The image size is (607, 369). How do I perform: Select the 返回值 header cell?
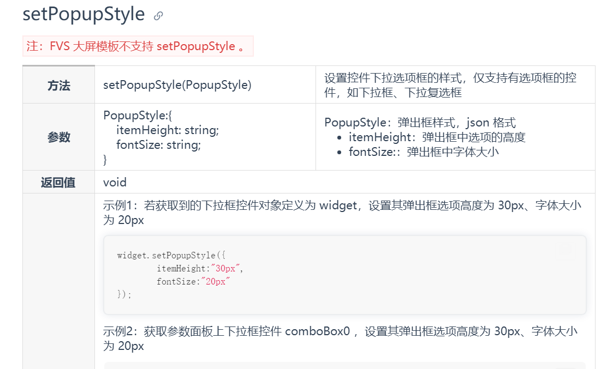click(x=59, y=182)
